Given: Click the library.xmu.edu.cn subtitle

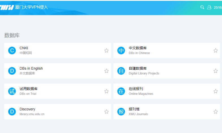Looking at the screenshot, I should click(32, 114).
